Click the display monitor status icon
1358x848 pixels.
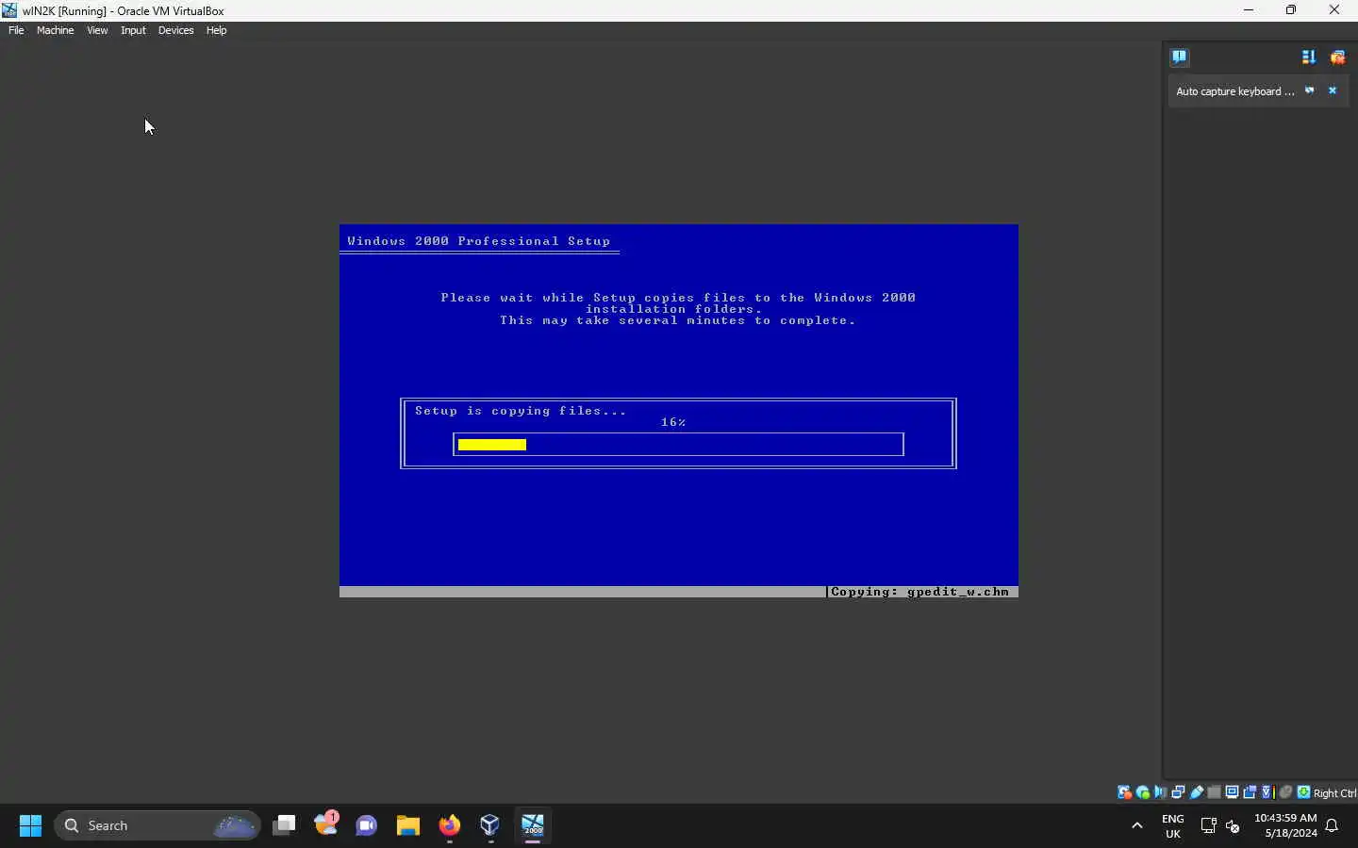click(x=1232, y=792)
